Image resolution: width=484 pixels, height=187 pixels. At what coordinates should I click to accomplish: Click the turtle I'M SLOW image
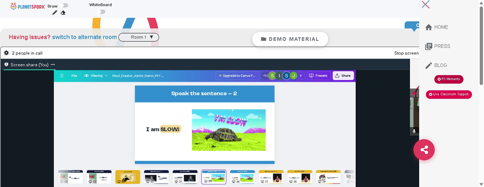(x=229, y=130)
